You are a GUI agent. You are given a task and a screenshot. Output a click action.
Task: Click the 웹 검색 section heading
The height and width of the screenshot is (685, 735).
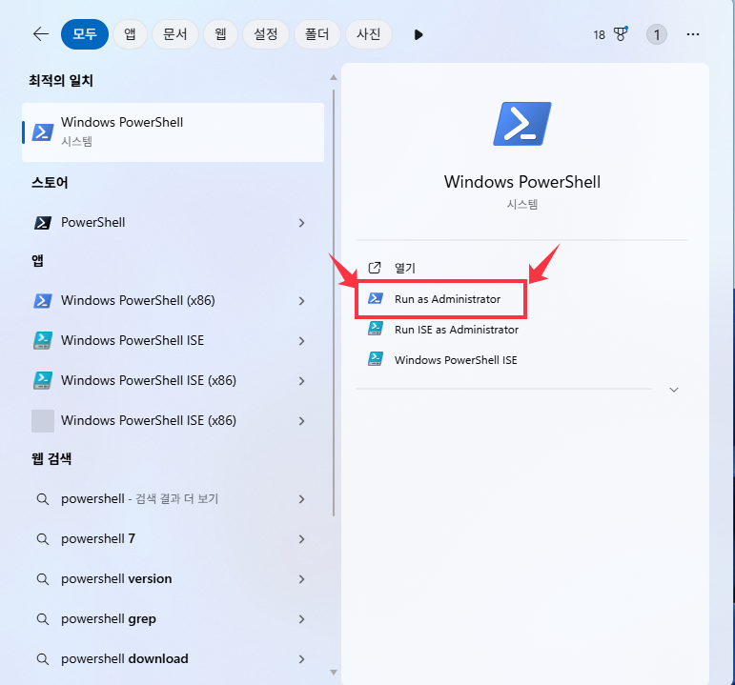click(x=51, y=458)
